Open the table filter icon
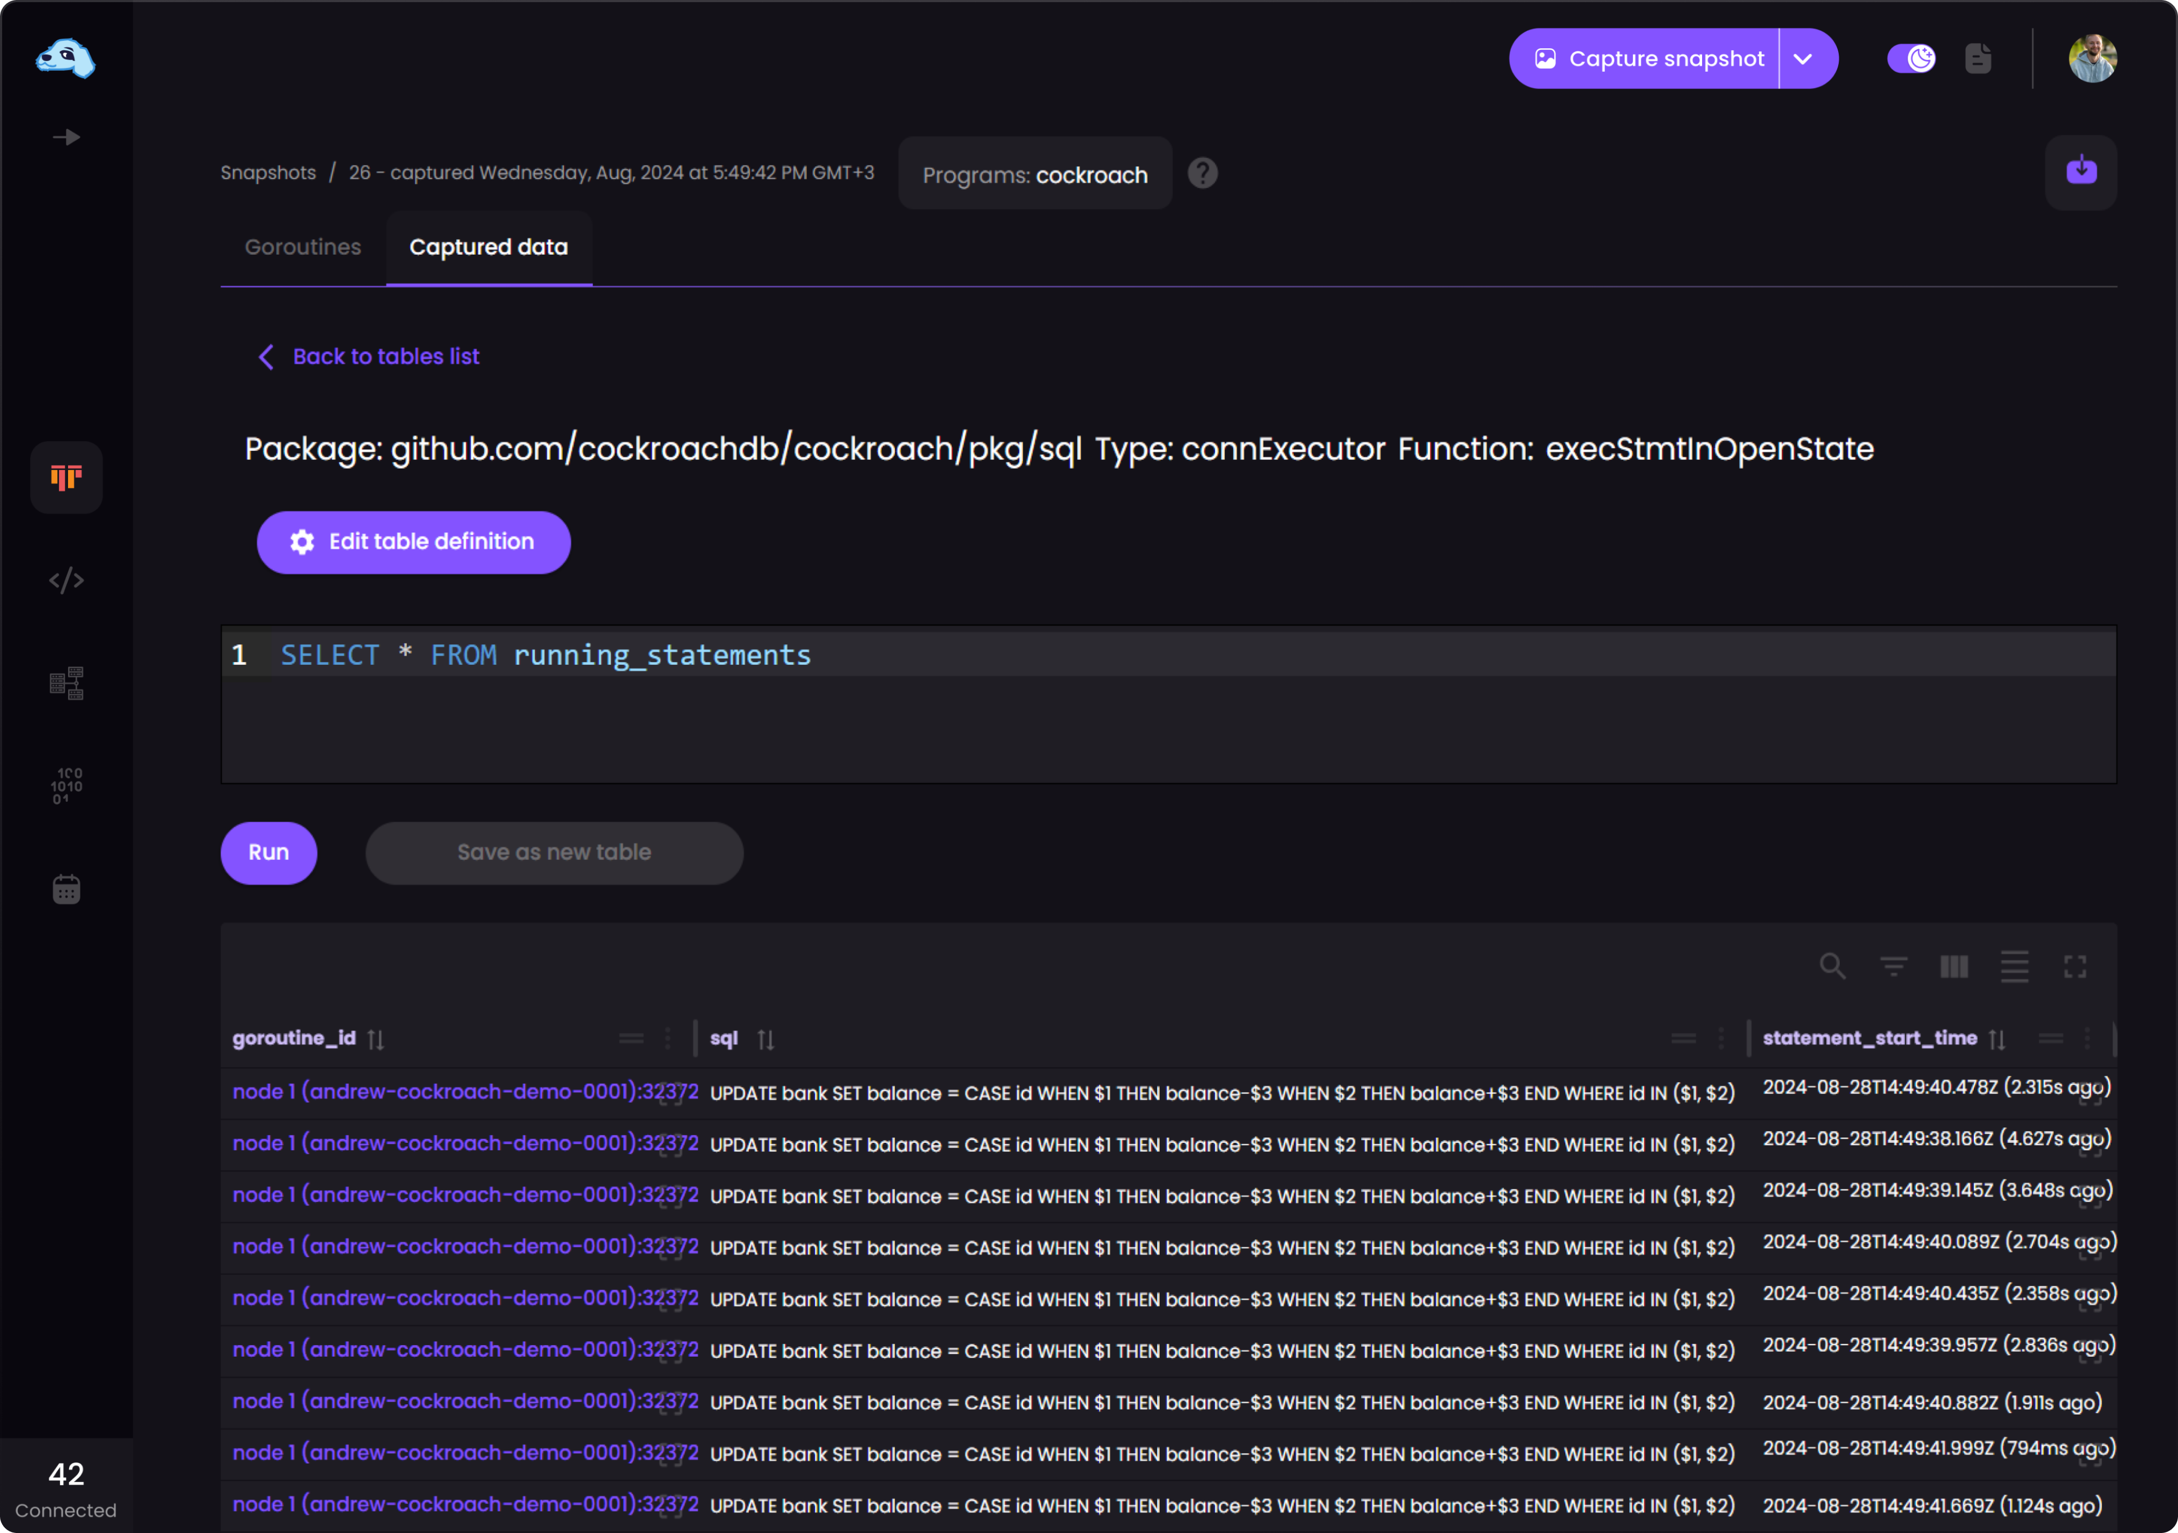The height and width of the screenshot is (1533, 2178). click(x=1893, y=966)
